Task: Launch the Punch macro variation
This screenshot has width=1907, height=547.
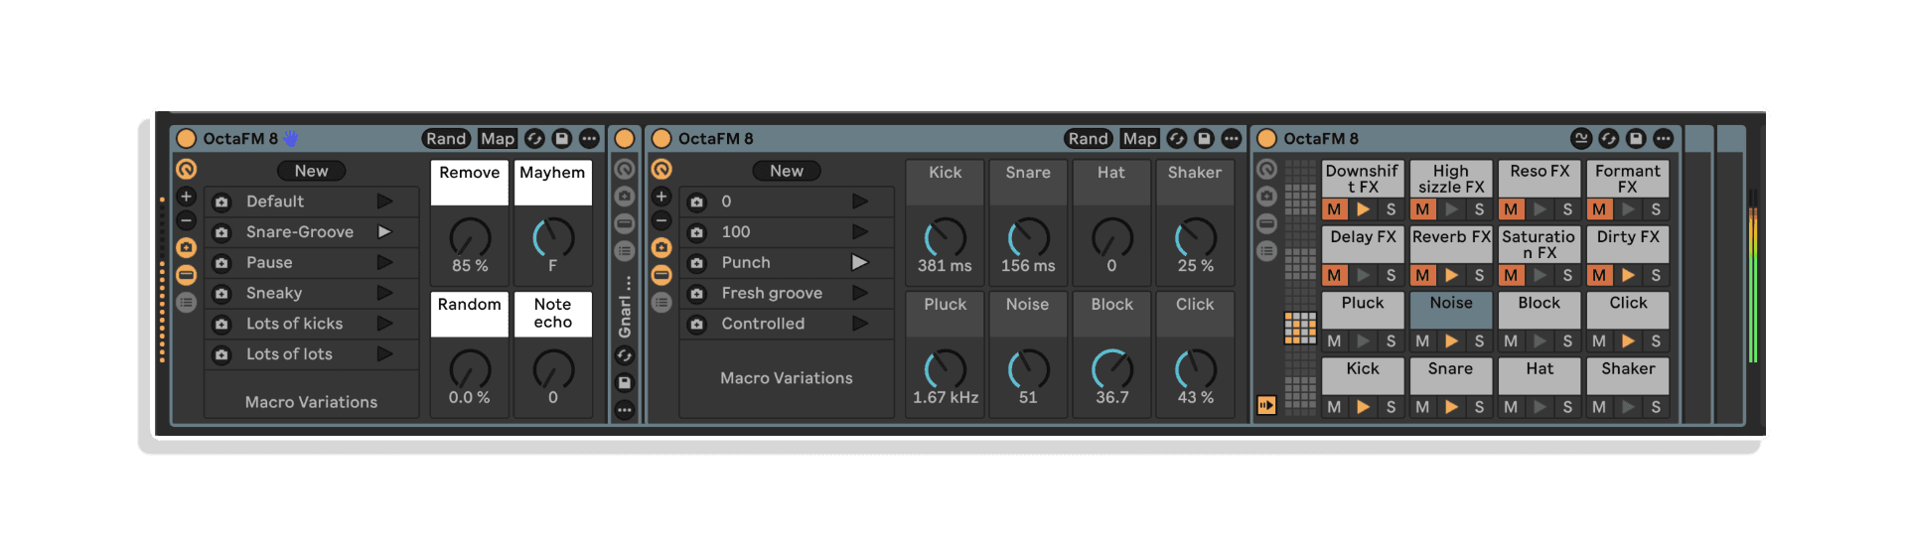Action: pos(860,263)
